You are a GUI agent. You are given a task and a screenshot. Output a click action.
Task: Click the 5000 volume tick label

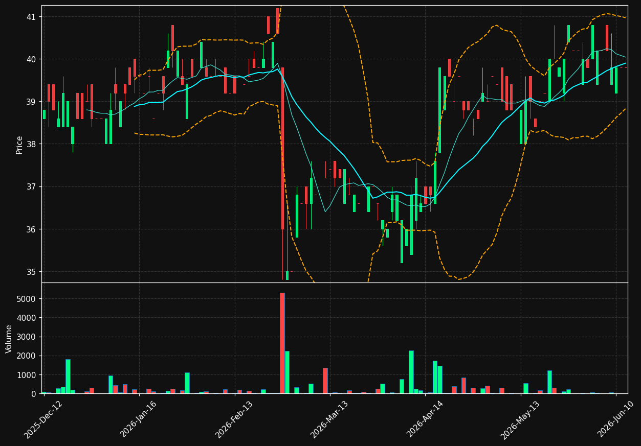[x=28, y=299]
